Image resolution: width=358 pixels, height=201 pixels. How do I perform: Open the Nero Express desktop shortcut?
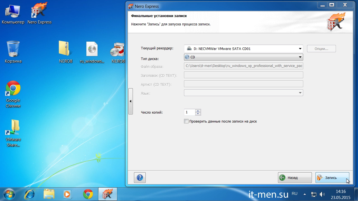tap(39, 14)
